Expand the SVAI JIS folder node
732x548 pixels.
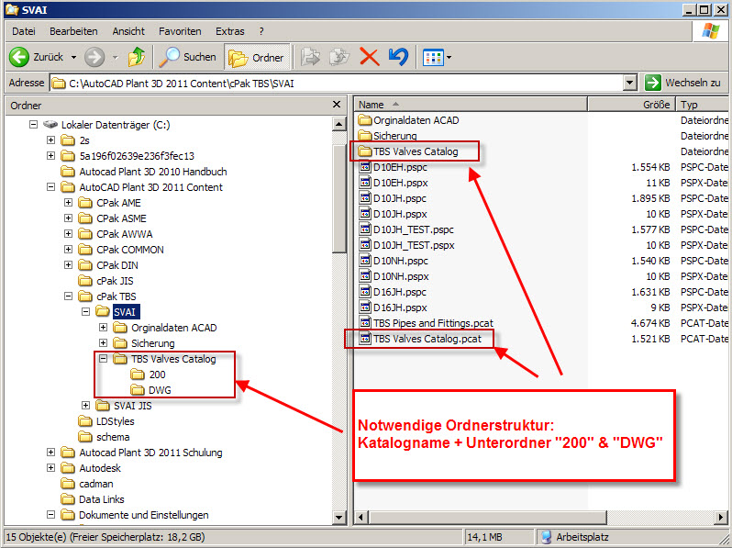coord(85,406)
